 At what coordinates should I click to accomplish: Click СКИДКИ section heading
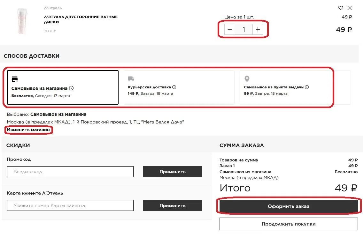pos(18,145)
